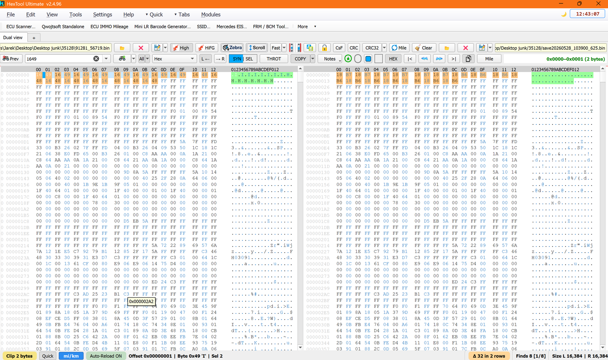Expand the find options arrow beside binoculars

click(133, 59)
